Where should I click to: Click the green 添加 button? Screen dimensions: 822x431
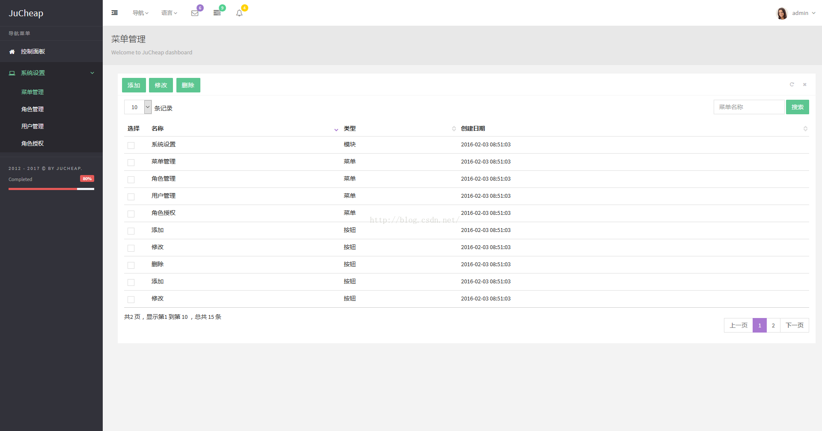point(134,85)
